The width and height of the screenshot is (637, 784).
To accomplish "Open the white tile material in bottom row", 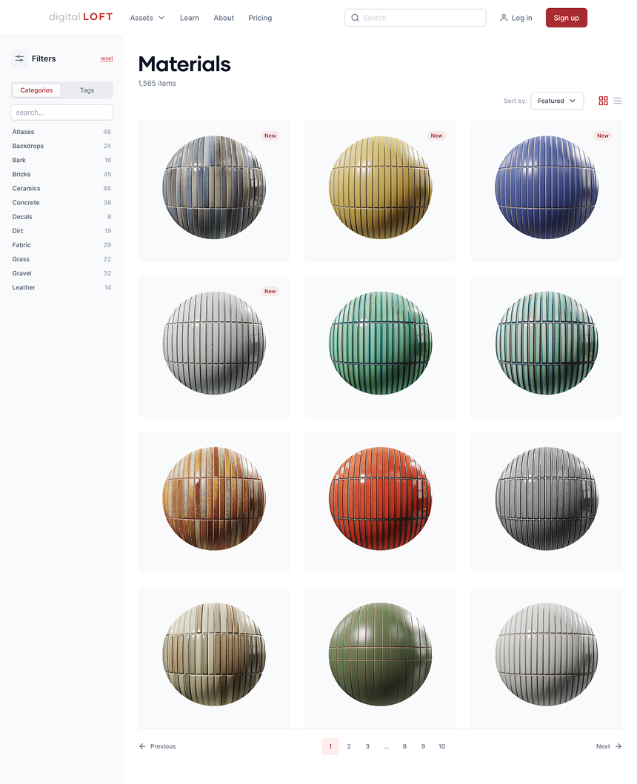I will coord(547,657).
